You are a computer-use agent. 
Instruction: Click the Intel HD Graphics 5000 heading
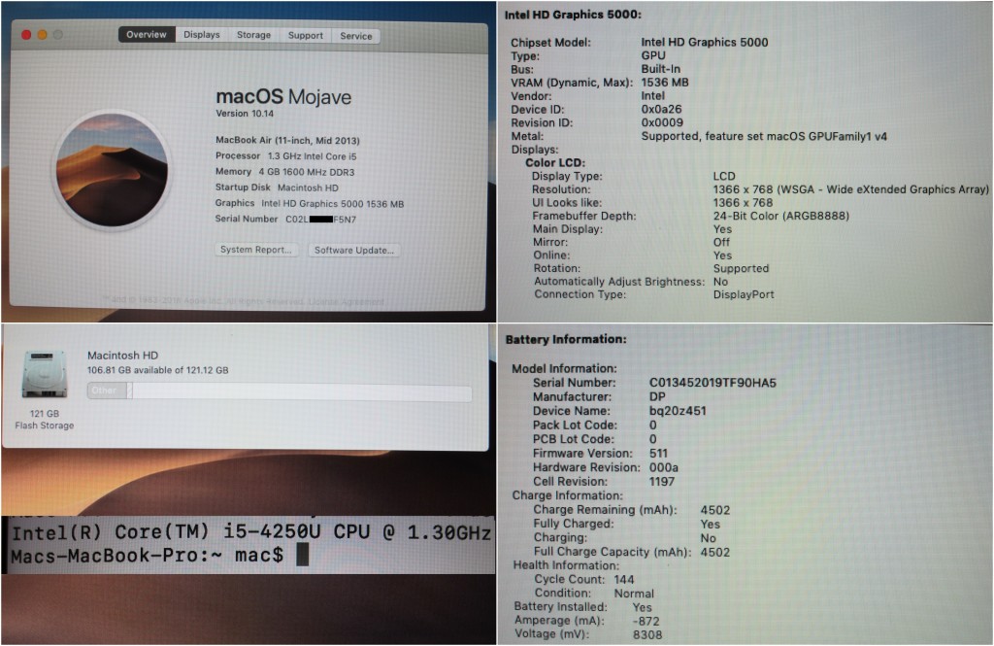[x=573, y=15]
